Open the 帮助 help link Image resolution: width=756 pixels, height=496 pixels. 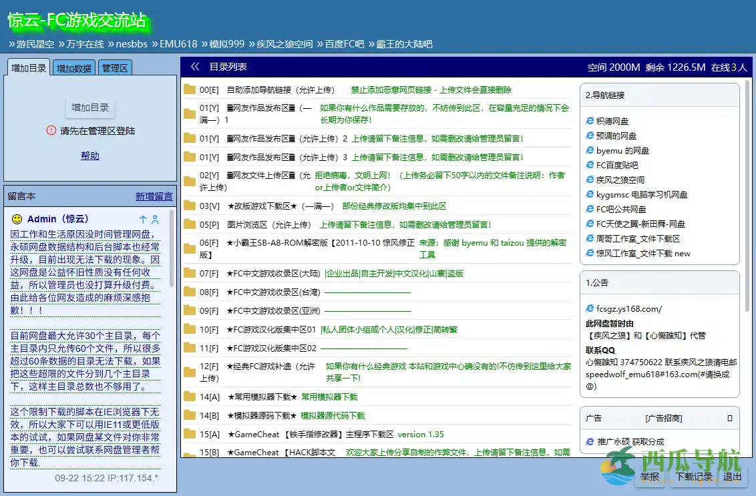pyautogui.click(x=89, y=155)
